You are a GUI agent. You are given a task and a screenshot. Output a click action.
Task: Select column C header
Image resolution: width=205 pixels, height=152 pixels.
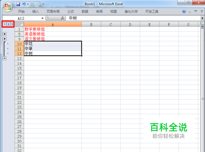click(111, 25)
